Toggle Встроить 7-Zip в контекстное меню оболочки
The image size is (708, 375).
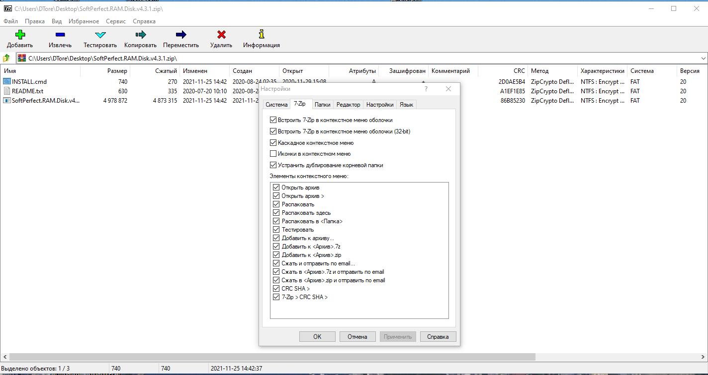click(x=273, y=120)
